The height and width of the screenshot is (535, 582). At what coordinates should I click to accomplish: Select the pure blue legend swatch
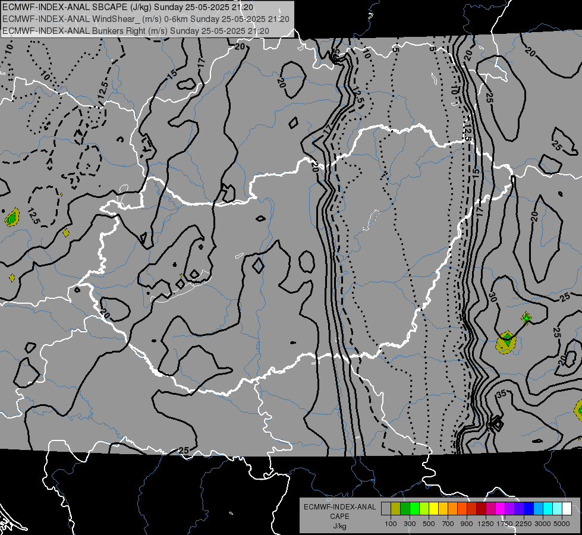[529, 508]
